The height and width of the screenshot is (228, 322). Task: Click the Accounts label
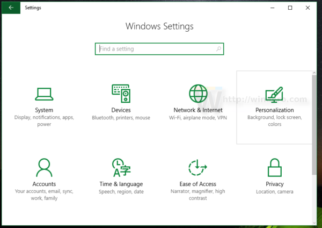click(44, 184)
